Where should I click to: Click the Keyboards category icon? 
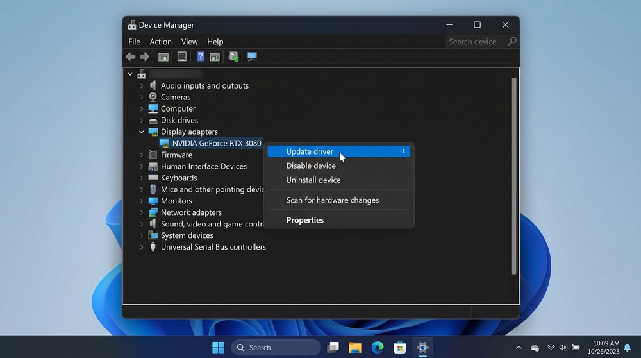[153, 178]
